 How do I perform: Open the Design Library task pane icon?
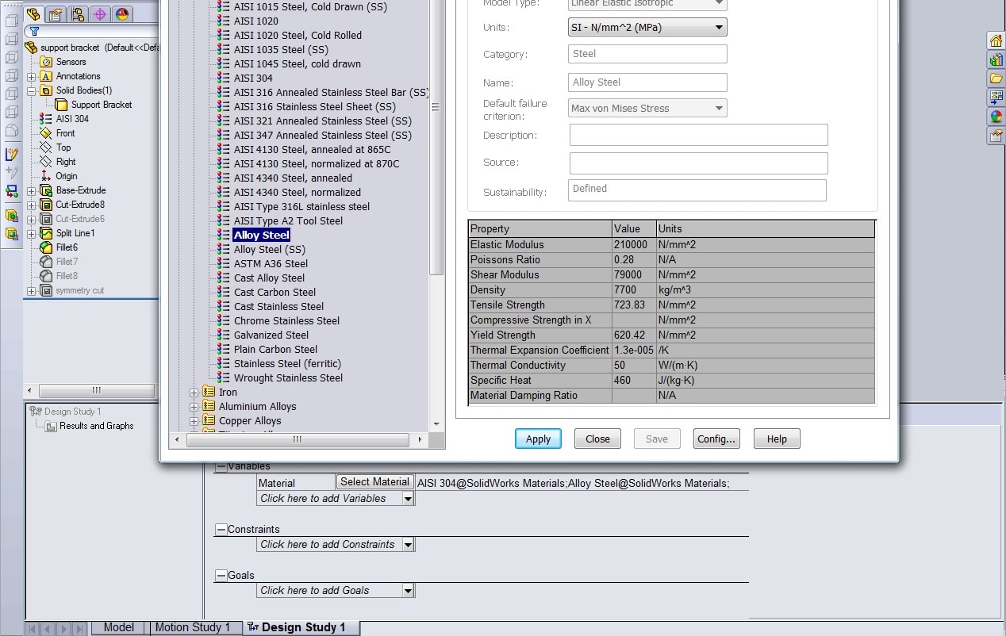pos(996,59)
